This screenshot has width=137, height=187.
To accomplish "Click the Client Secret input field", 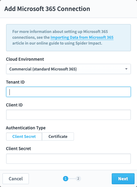I will 68,159.
